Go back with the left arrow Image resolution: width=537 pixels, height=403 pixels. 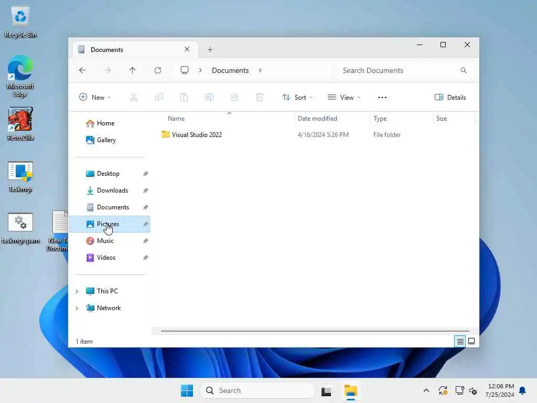click(82, 70)
